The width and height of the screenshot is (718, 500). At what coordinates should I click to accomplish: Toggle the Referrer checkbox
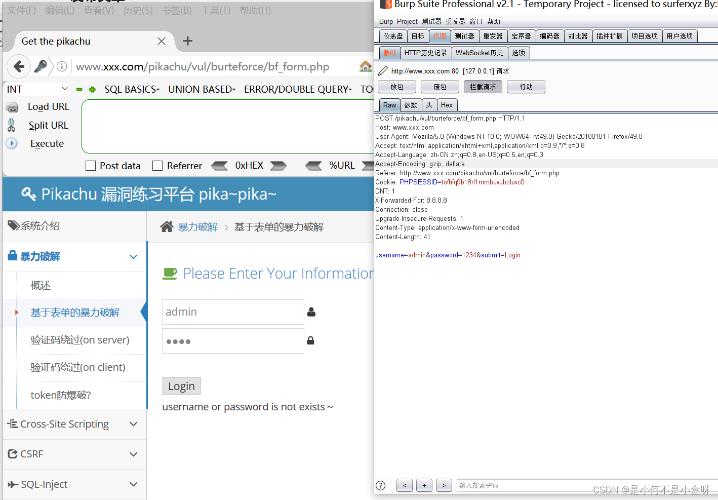point(157,166)
